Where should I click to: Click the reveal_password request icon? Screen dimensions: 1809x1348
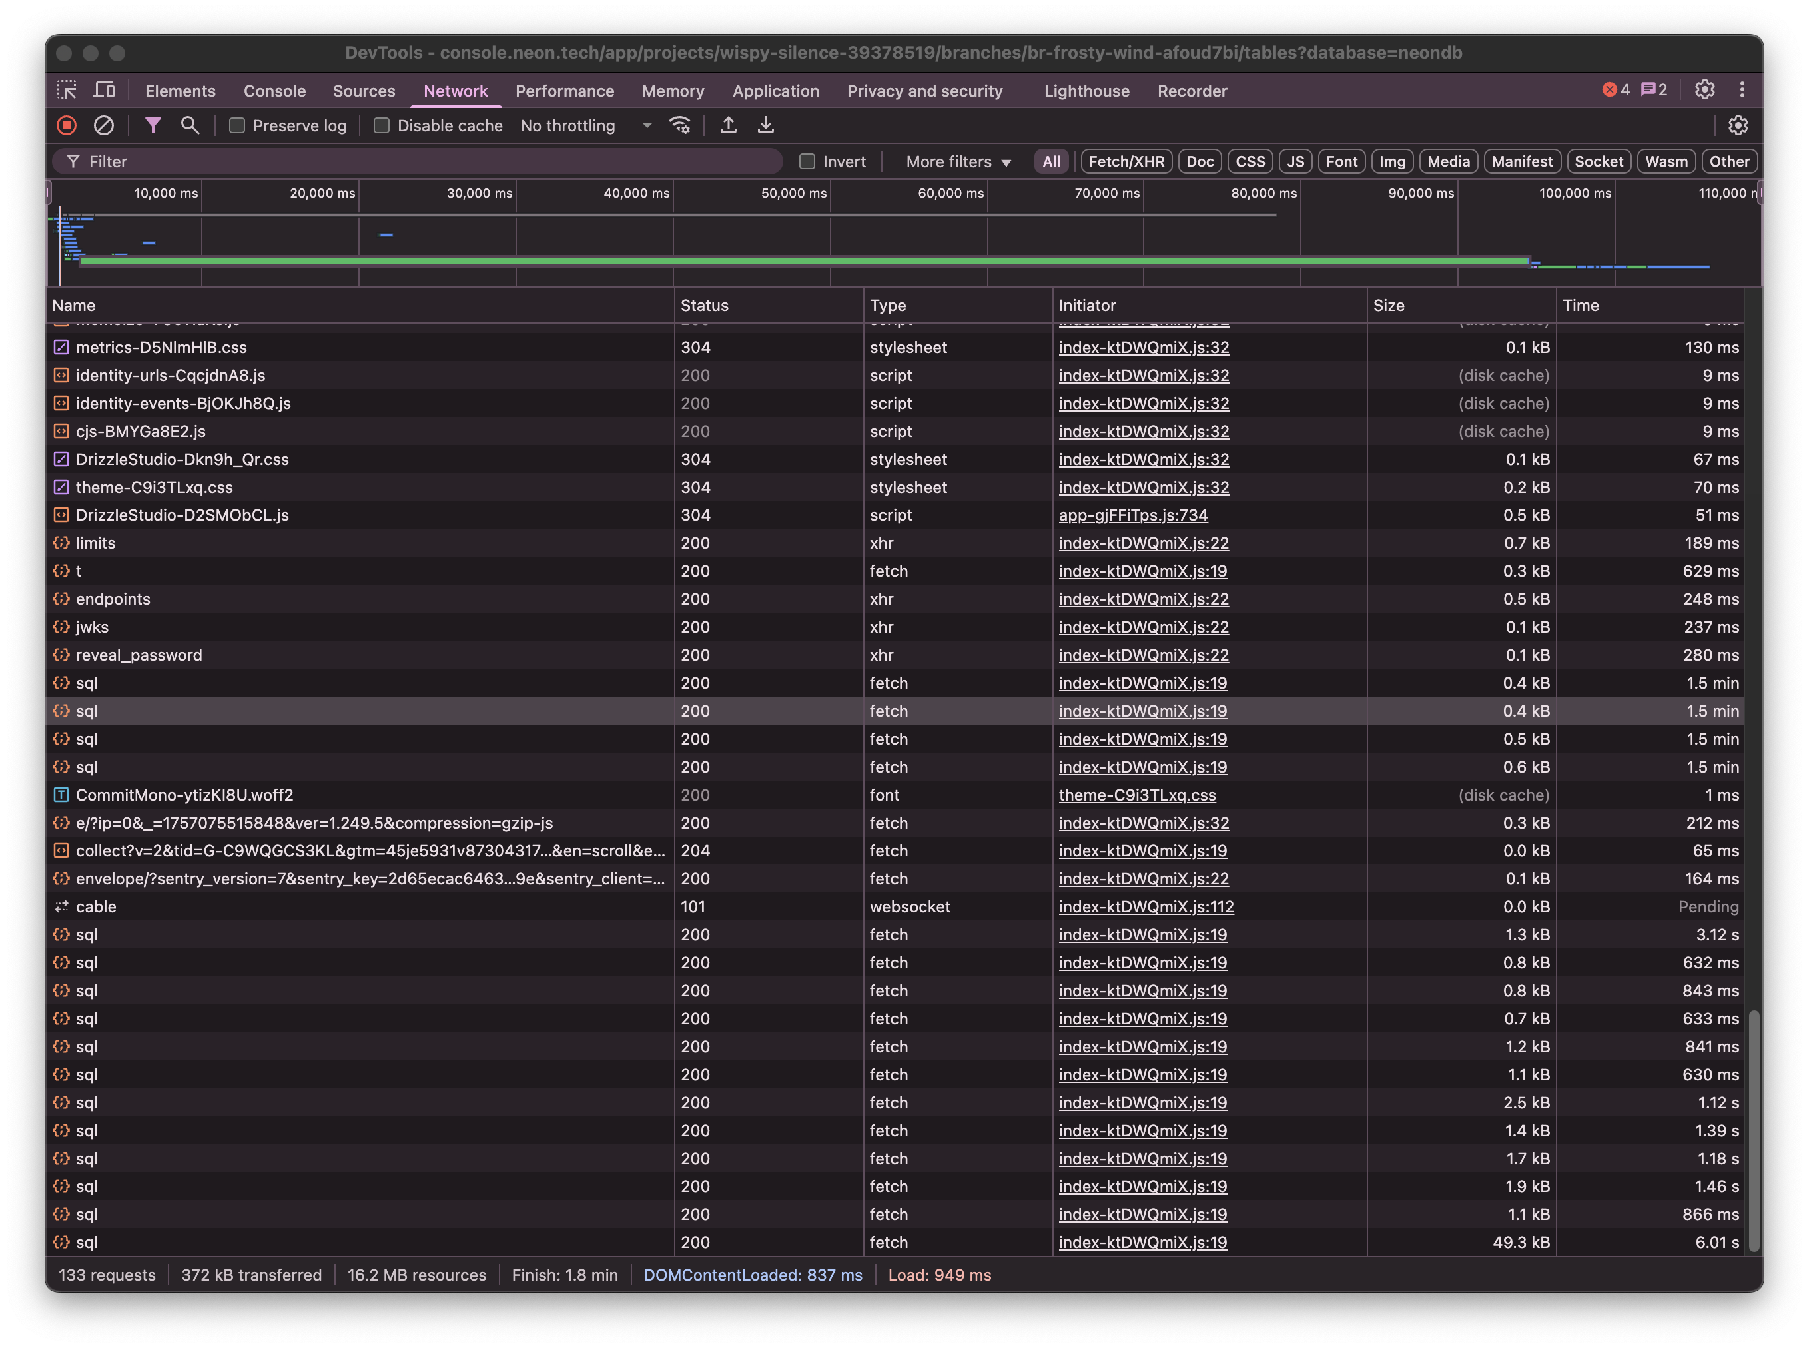click(61, 655)
